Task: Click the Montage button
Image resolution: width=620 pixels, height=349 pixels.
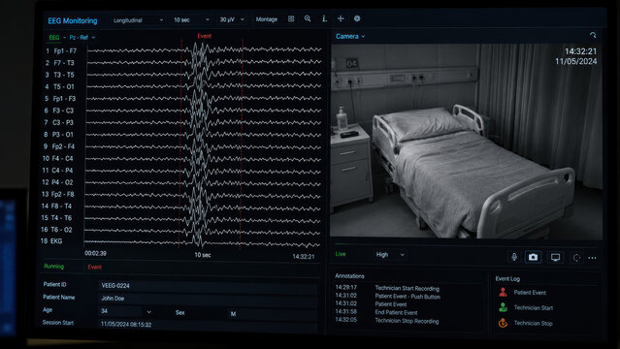Action: pos(267,19)
